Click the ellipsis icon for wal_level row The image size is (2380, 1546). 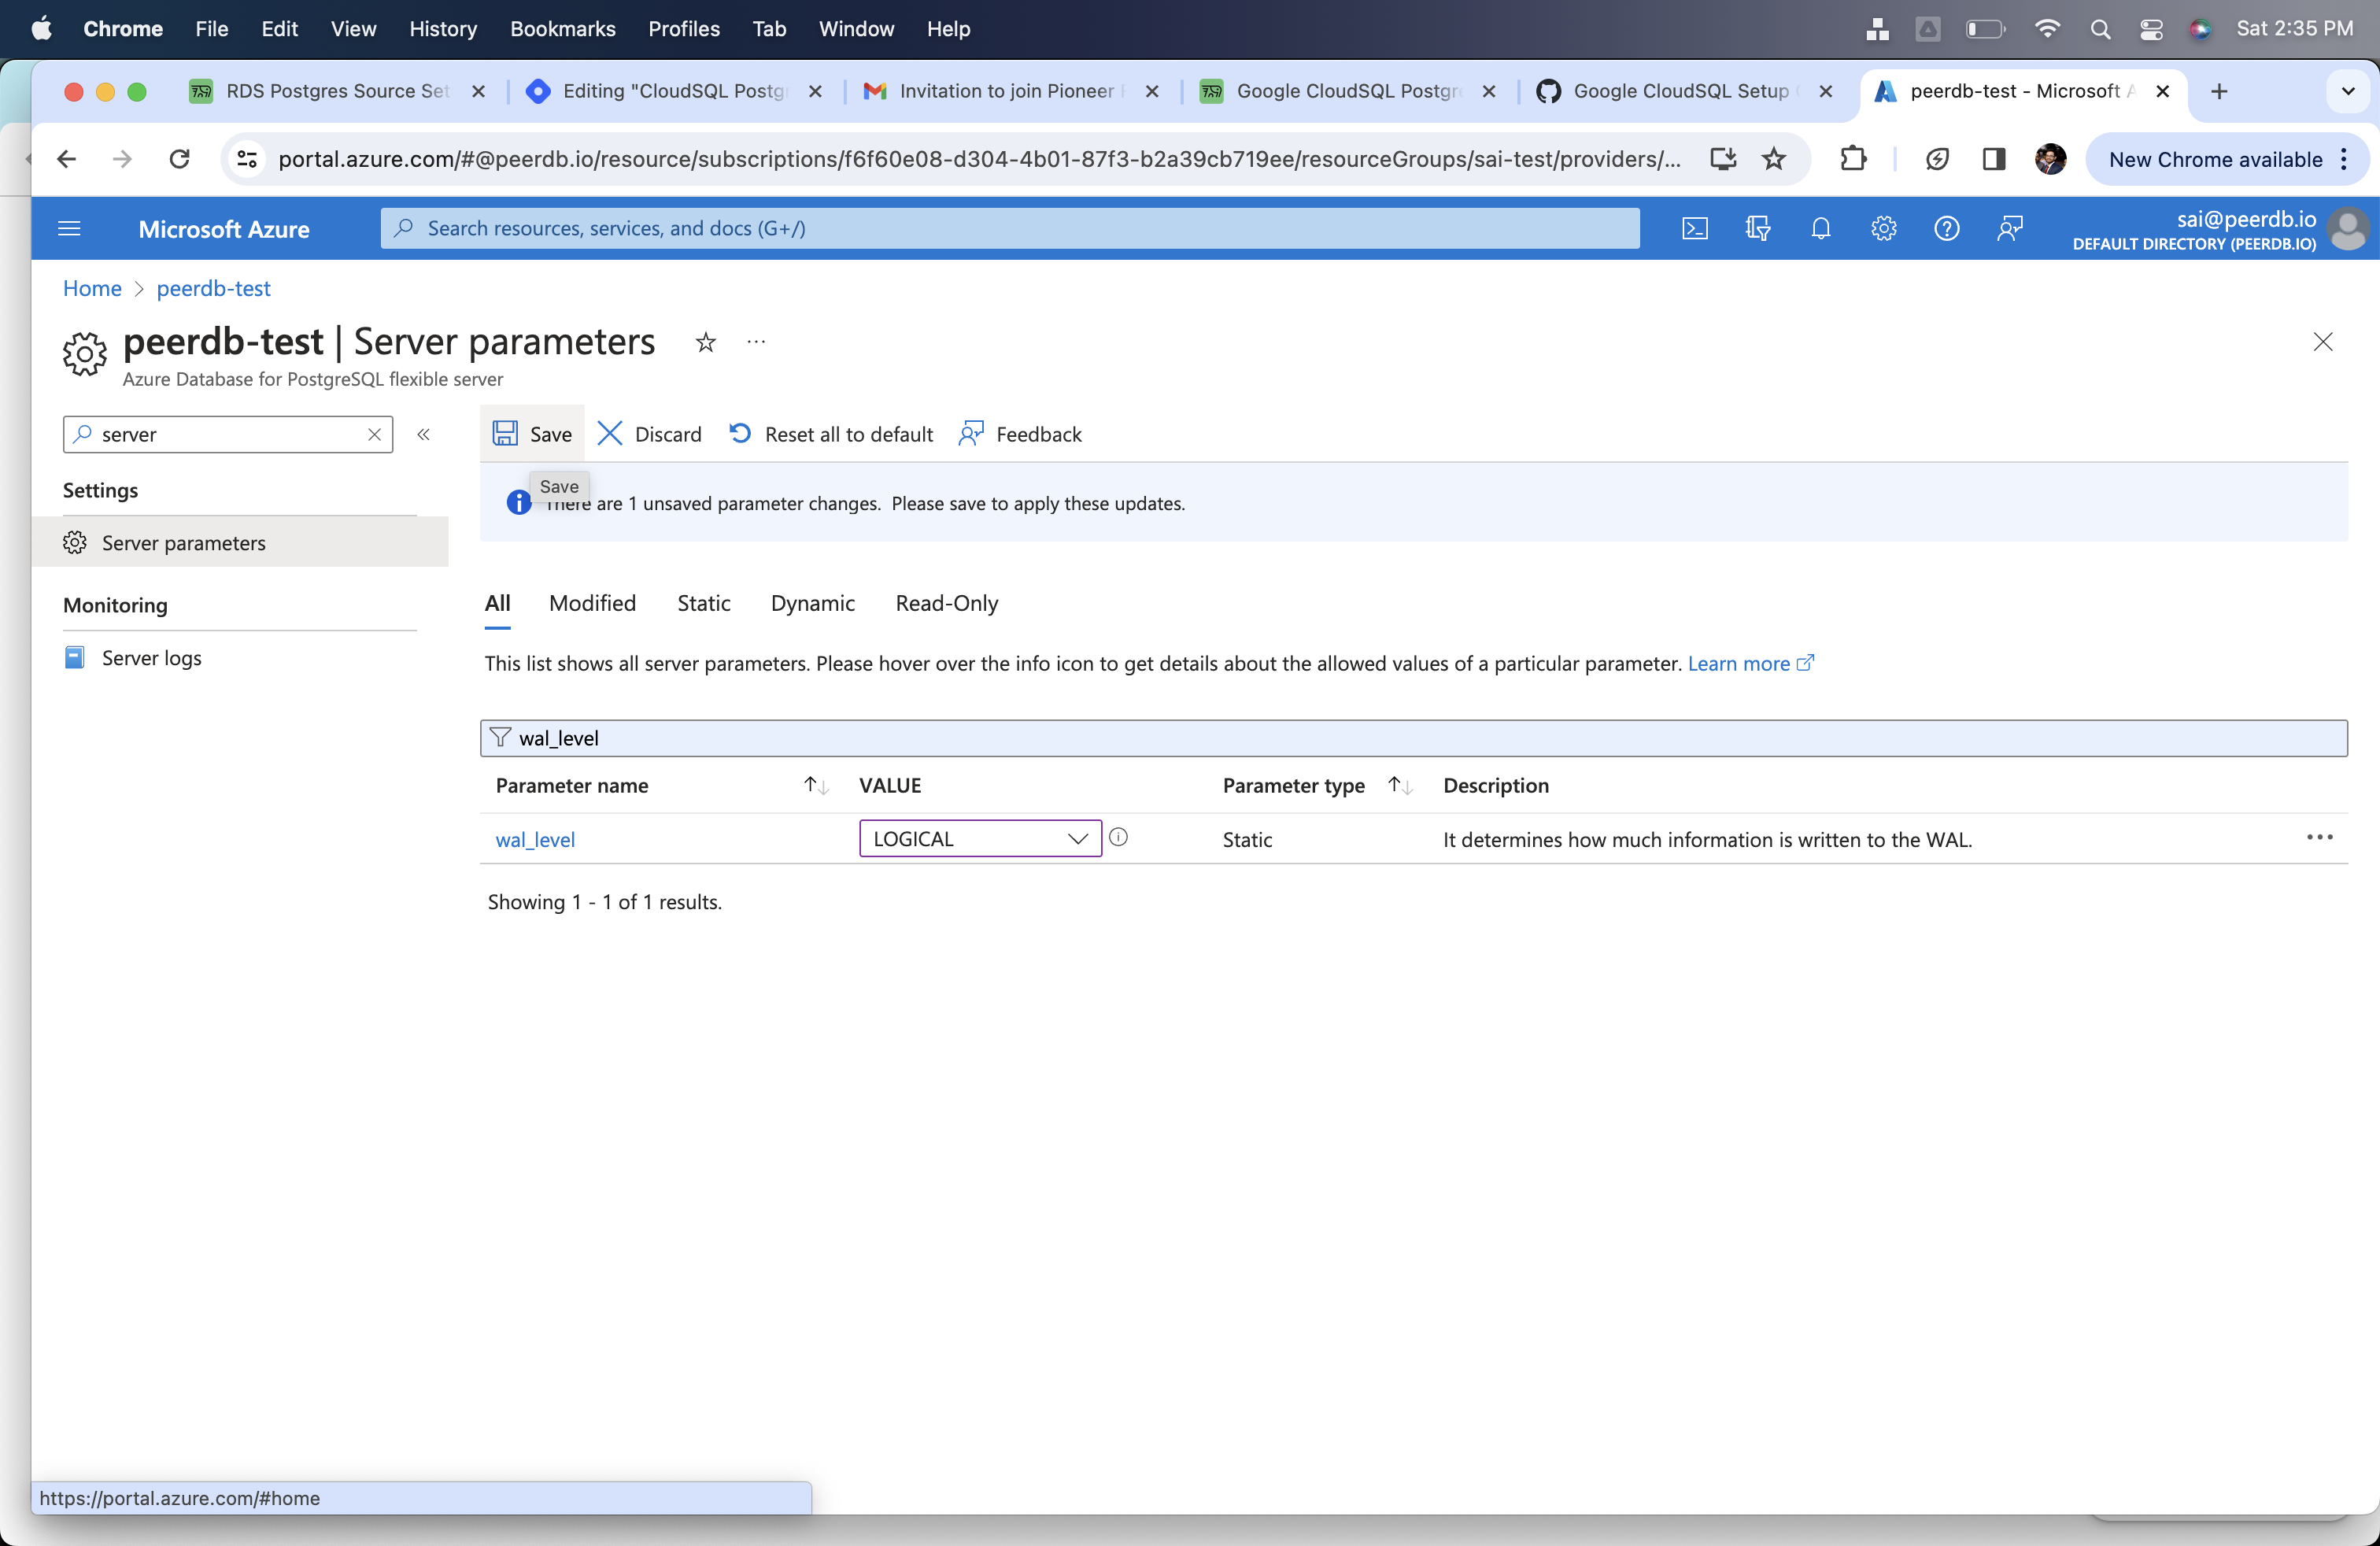pos(2319,838)
